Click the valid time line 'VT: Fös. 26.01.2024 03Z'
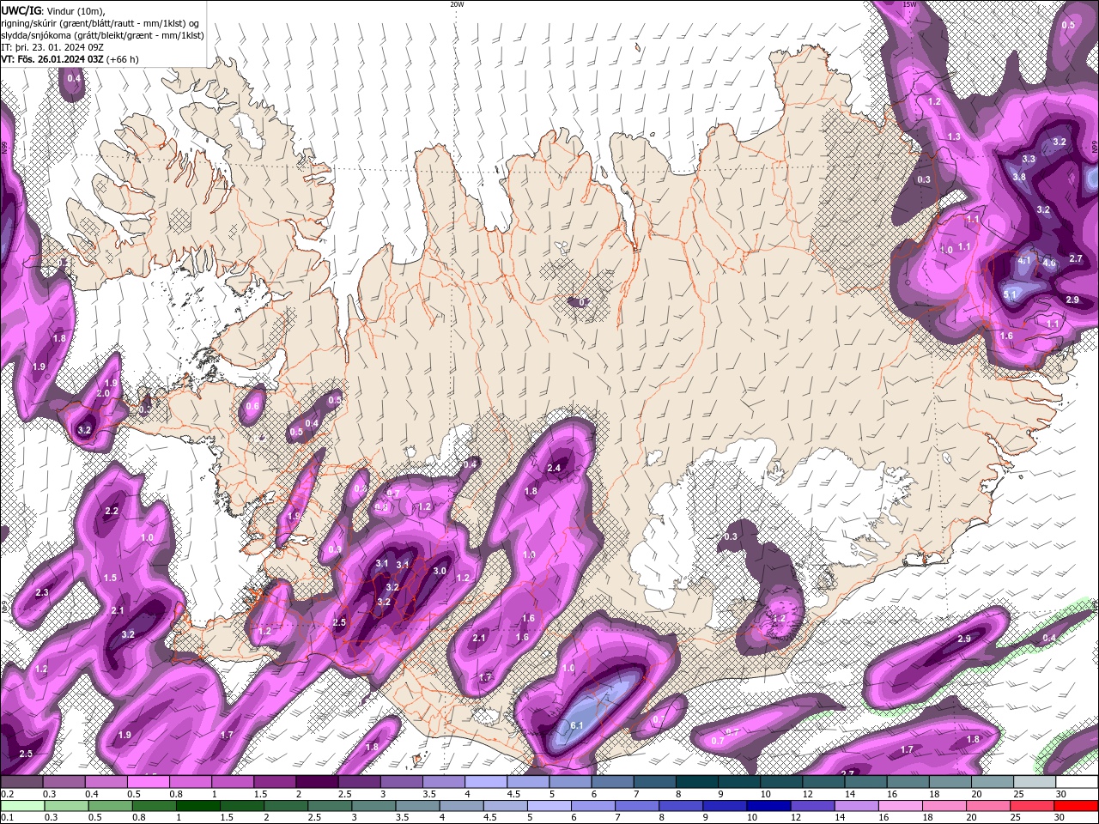The height and width of the screenshot is (824, 1099). pyautogui.click(x=52, y=59)
